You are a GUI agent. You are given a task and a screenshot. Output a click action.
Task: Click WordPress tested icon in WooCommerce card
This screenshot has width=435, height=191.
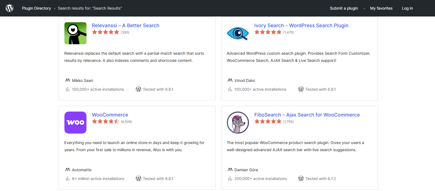click(138, 178)
